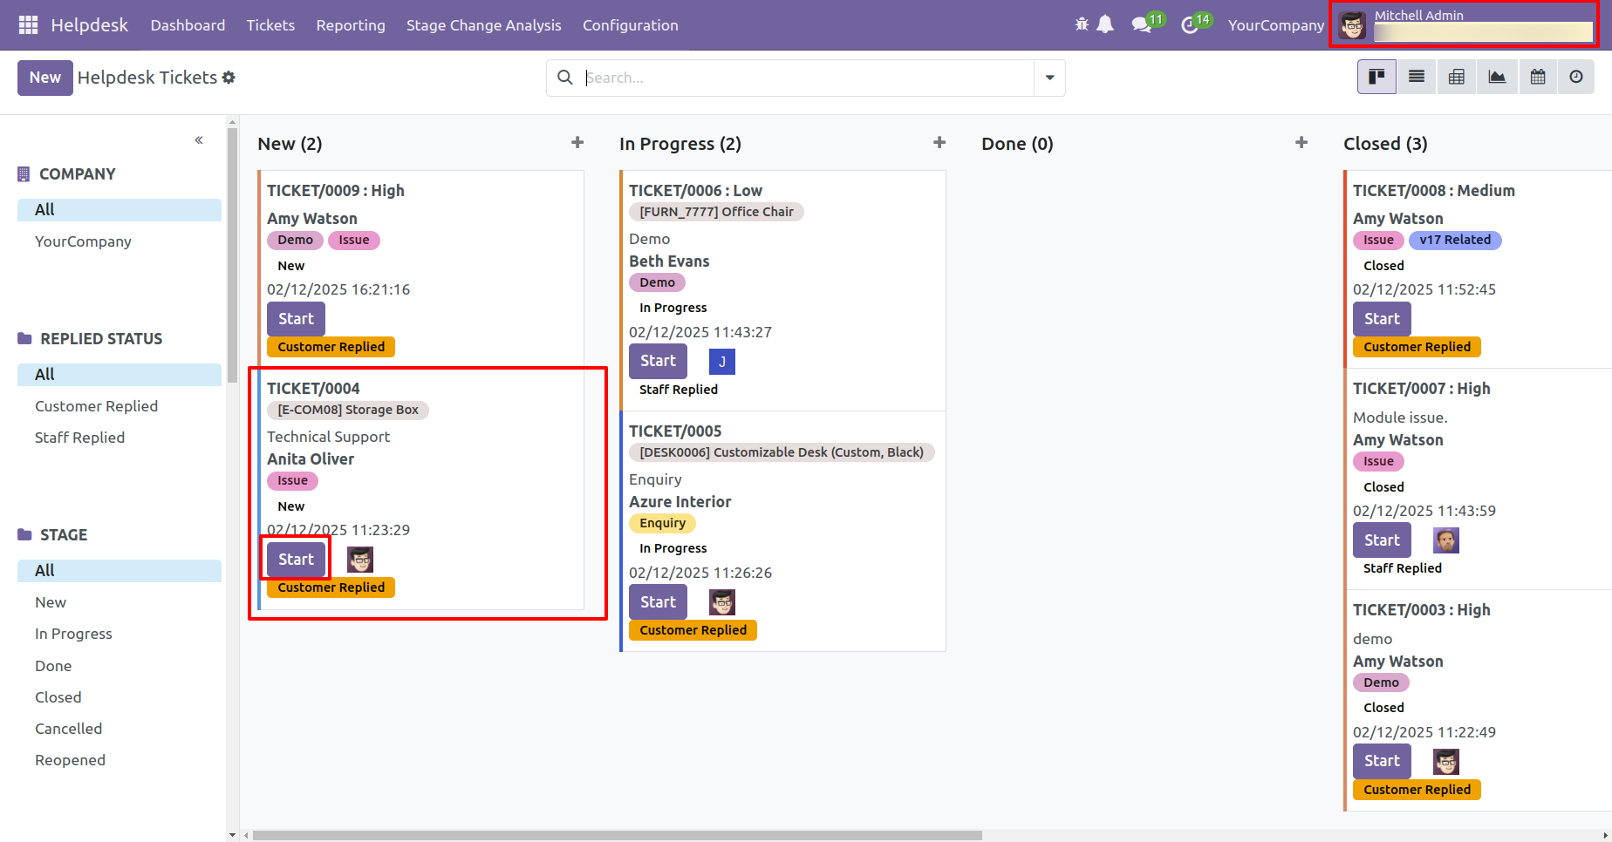Open the YourCompany switcher in the top bar
The image size is (1612, 842).
[x=1276, y=25]
